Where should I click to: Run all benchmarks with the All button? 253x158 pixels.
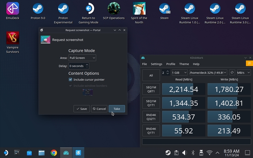pos(151,75)
